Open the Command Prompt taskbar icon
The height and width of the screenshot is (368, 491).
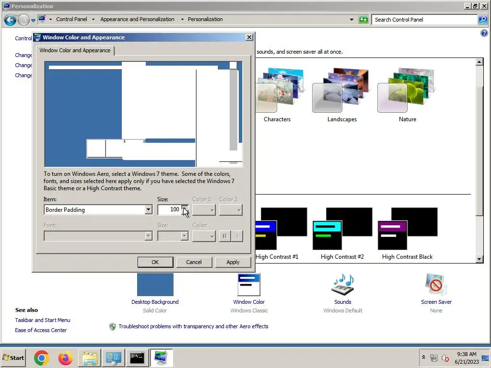137,357
